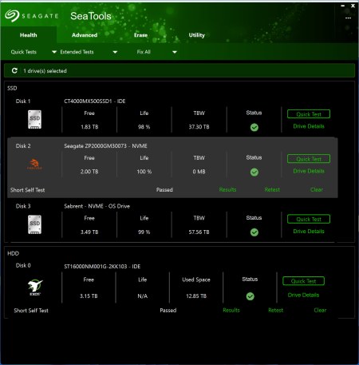Open the three-dots more options menu
The height and width of the screenshot is (365, 359).
pyautogui.click(x=348, y=18)
